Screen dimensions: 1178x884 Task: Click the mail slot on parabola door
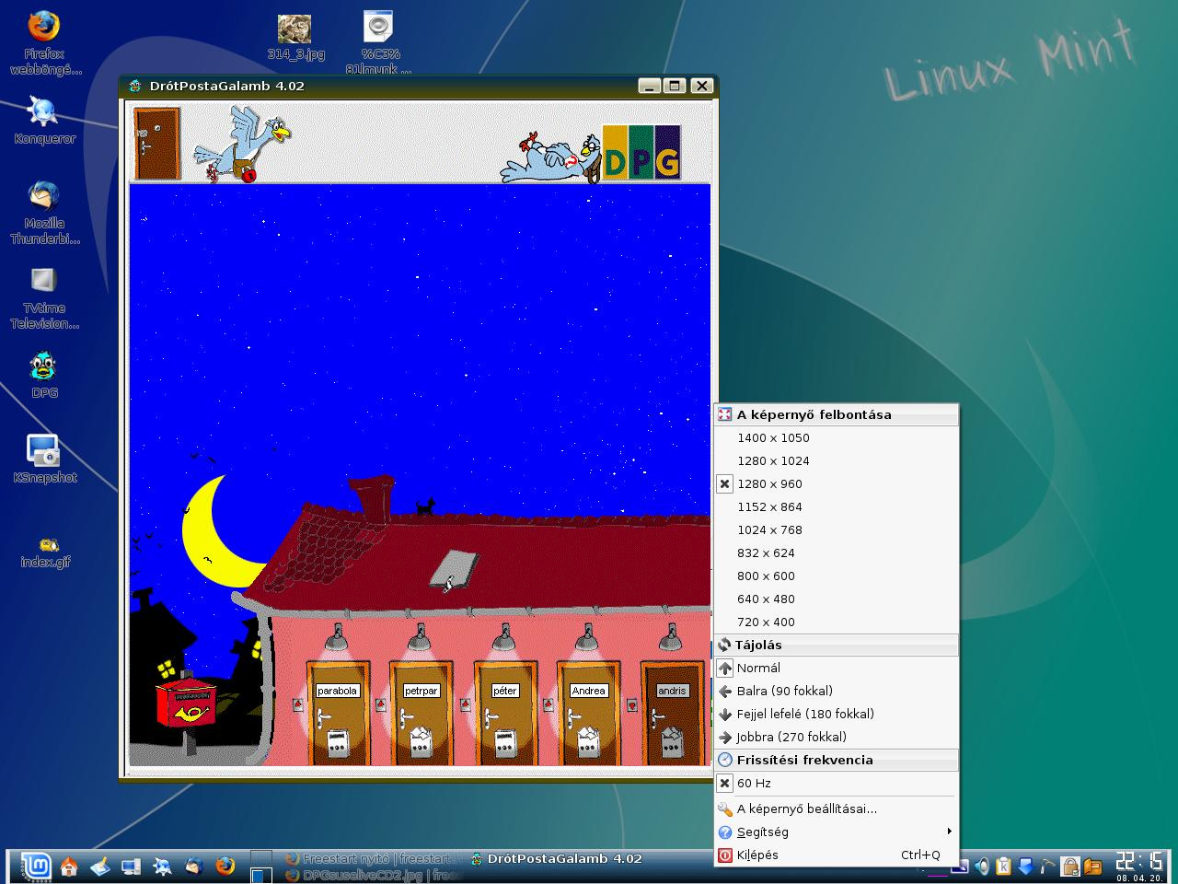tap(338, 743)
